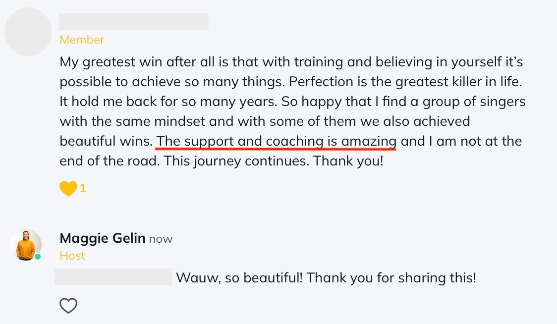Click "Thank you for sharing this!" text
The width and height of the screenshot is (557, 324).
click(391, 277)
